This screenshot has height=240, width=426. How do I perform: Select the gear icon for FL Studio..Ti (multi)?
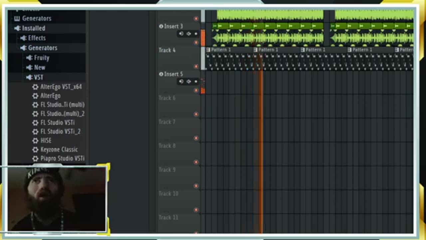(x=35, y=105)
